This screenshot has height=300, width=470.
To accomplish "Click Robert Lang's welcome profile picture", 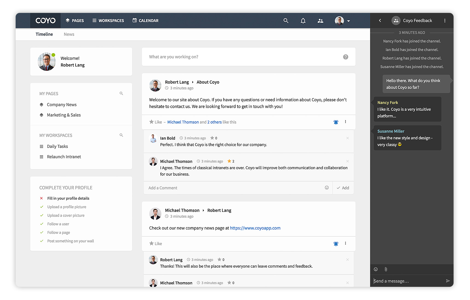I will point(47,62).
